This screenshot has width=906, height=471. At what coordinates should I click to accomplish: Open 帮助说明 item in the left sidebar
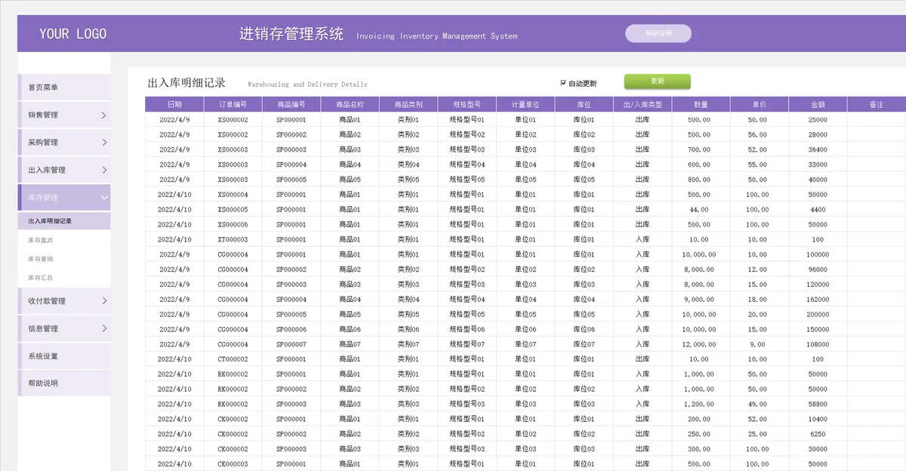pos(64,383)
